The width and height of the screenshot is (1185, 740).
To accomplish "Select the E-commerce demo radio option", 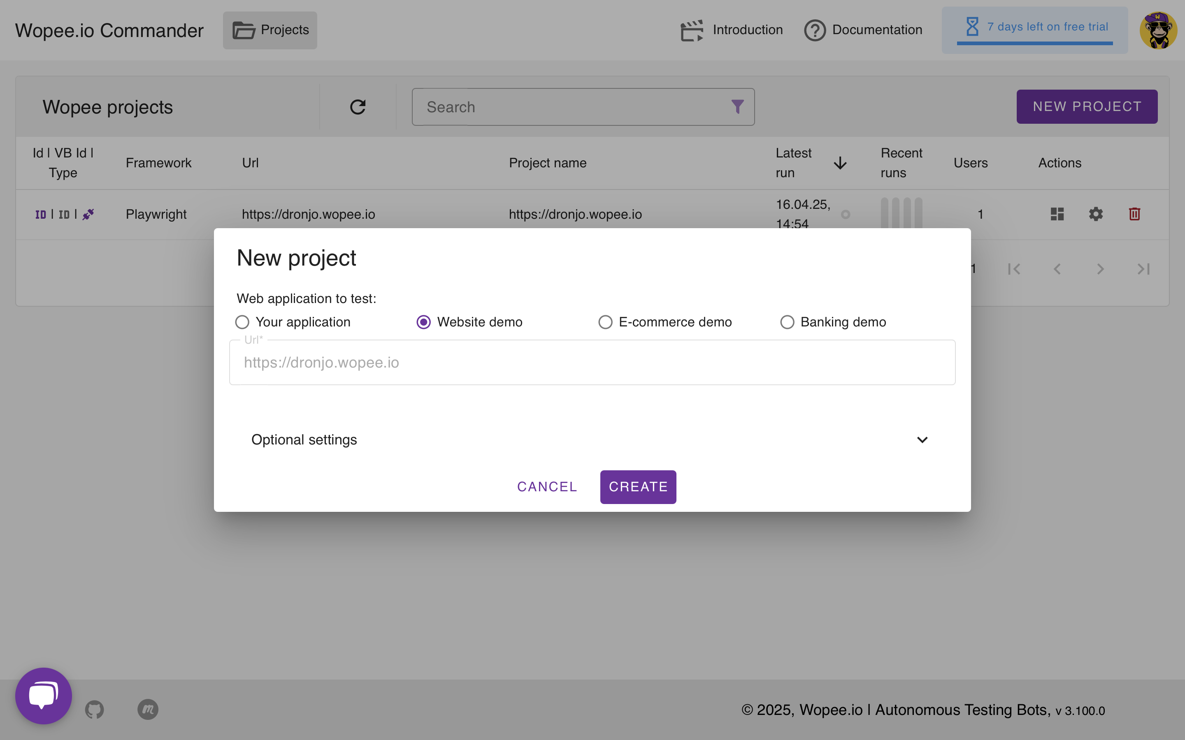I will pyautogui.click(x=605, y=322).
